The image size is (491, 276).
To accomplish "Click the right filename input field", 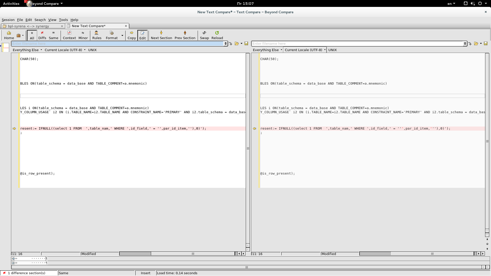I will (358, 44).
